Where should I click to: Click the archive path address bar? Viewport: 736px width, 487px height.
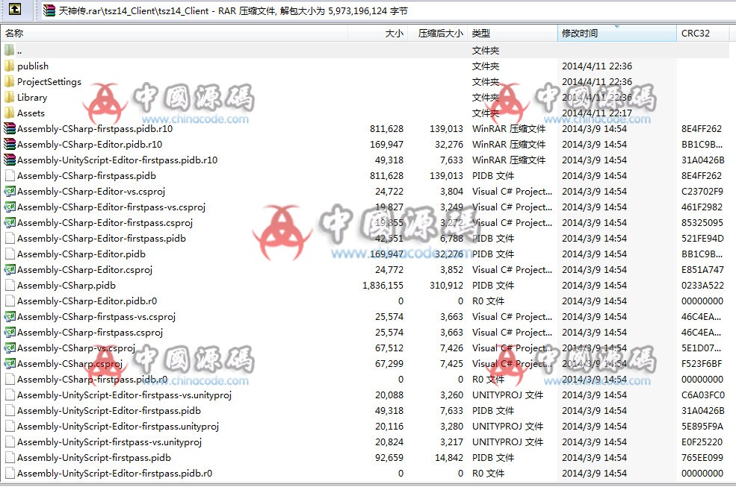[x=224, y=10]
